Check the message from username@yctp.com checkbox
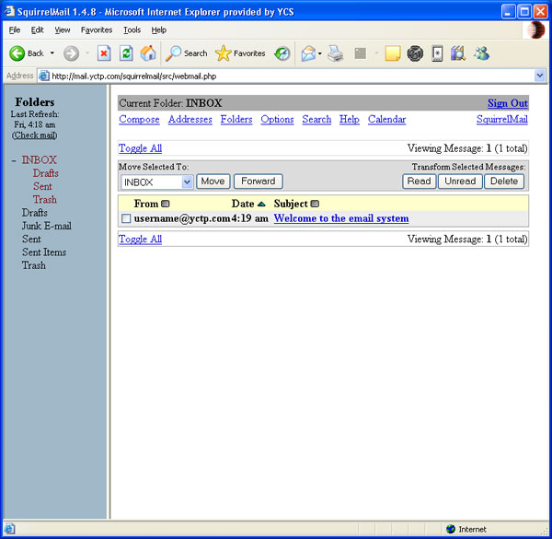Viewport: 552px width, 539px height. coord(126,218)
